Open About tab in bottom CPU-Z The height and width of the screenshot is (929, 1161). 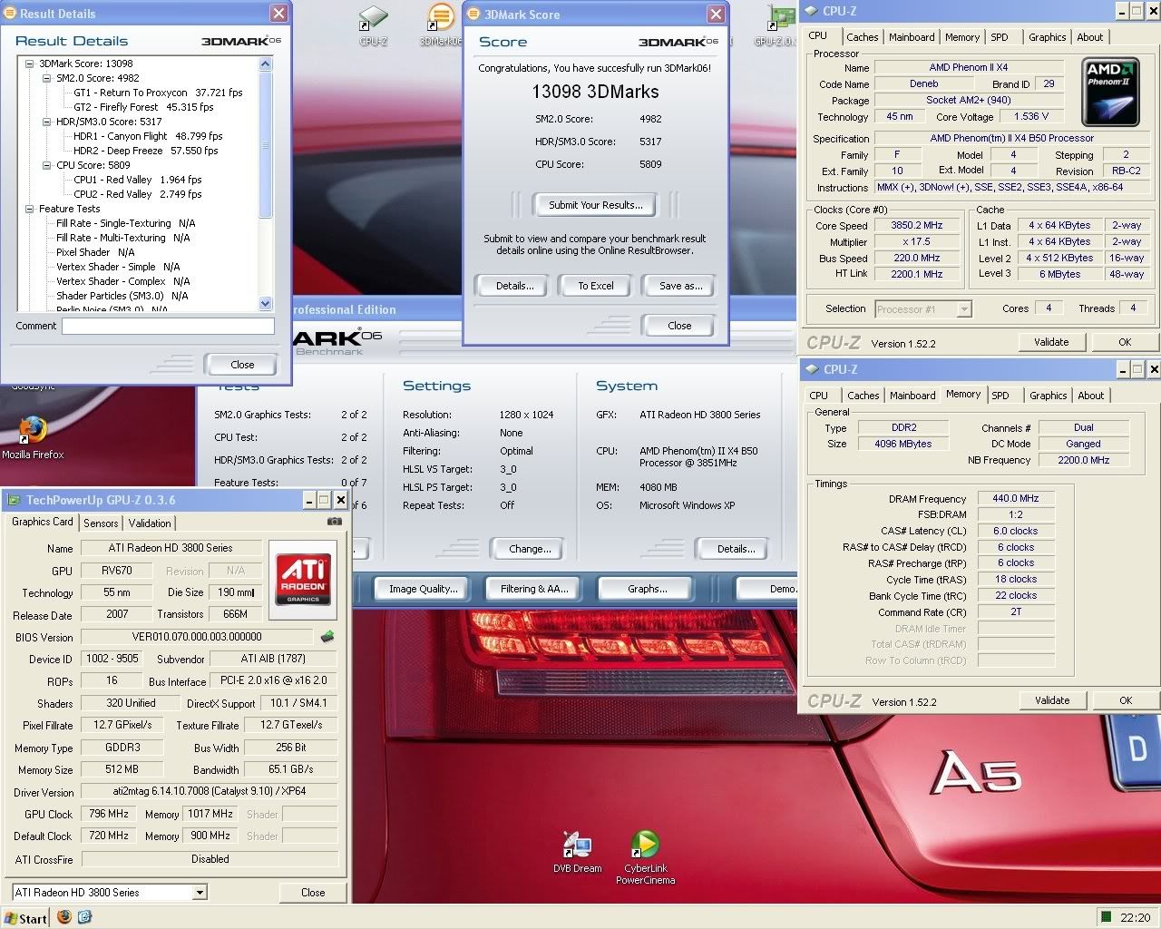(x=1090, y=396)
